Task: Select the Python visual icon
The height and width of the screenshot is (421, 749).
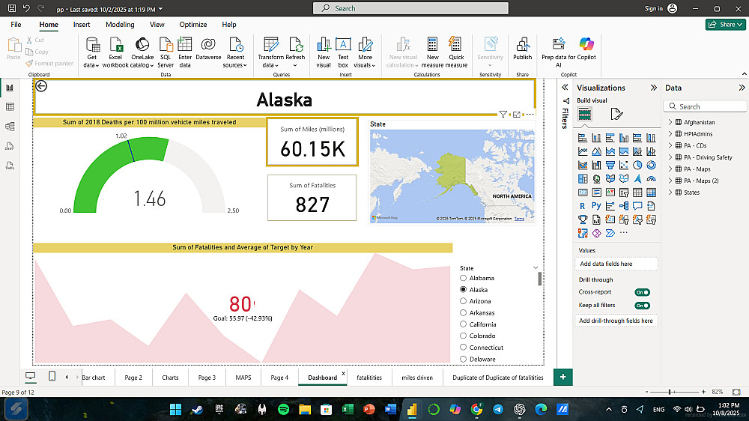Action: coord(596,206)
